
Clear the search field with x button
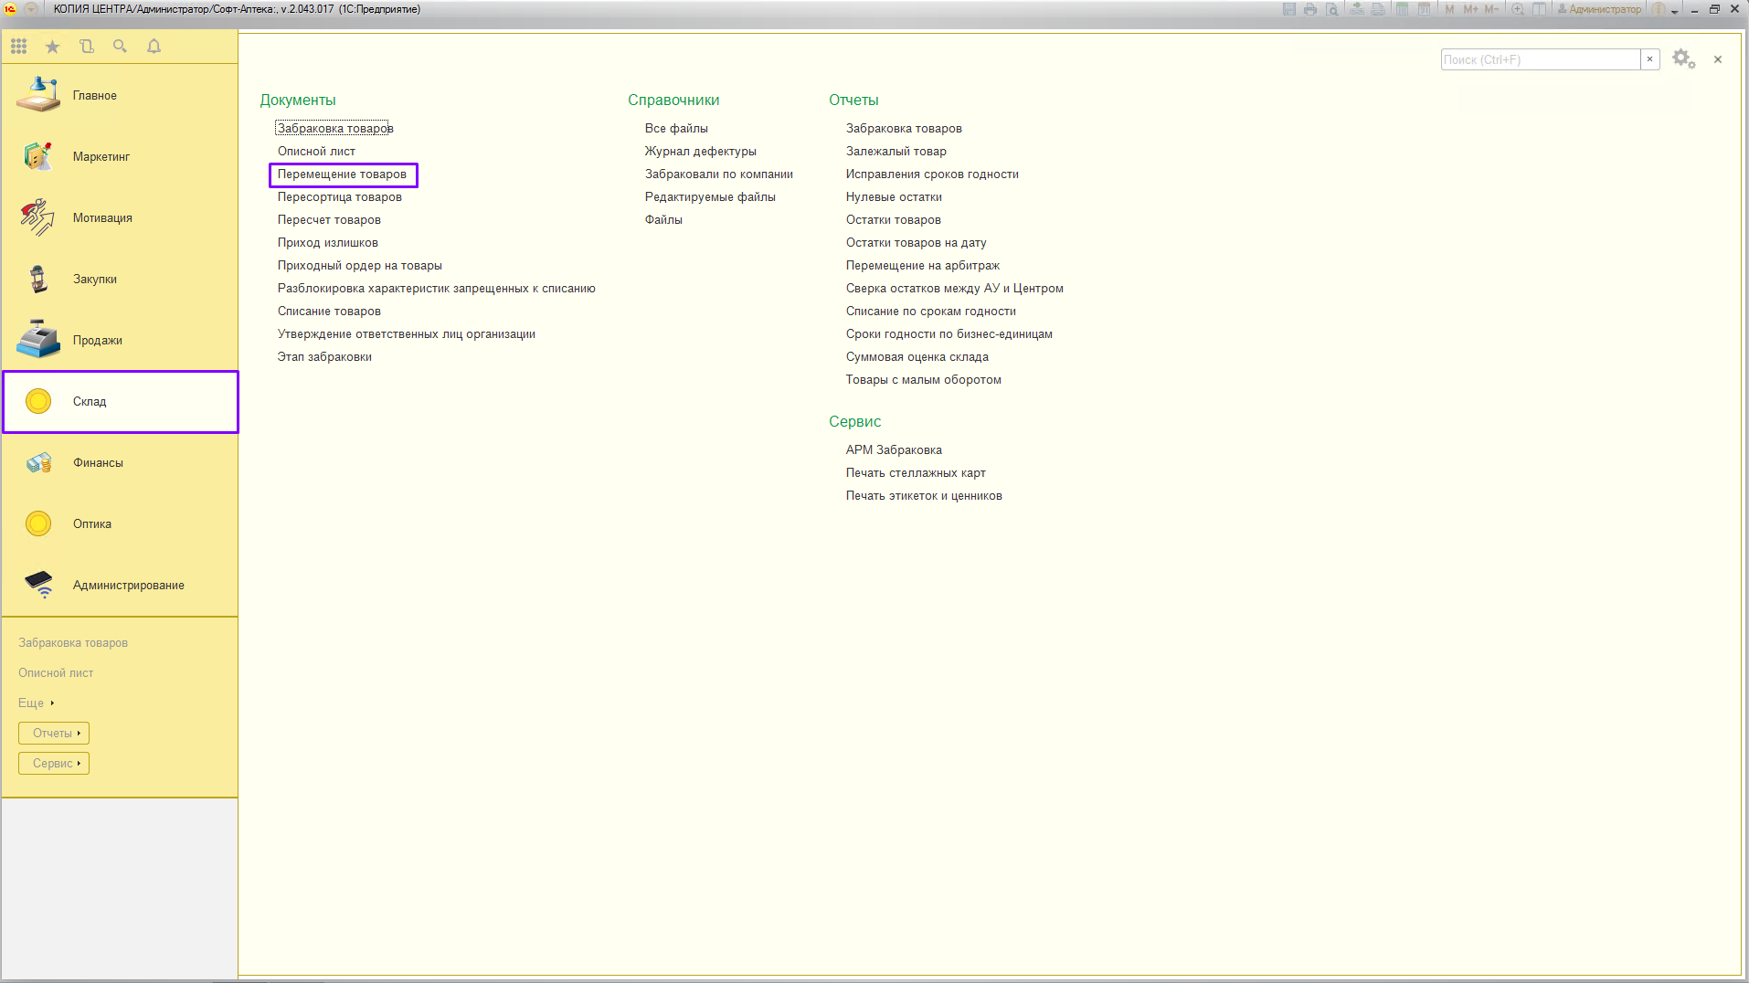point(1649,59)
